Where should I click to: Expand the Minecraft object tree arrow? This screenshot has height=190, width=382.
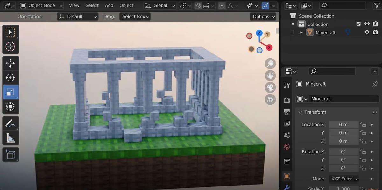[x=301, y=32]
